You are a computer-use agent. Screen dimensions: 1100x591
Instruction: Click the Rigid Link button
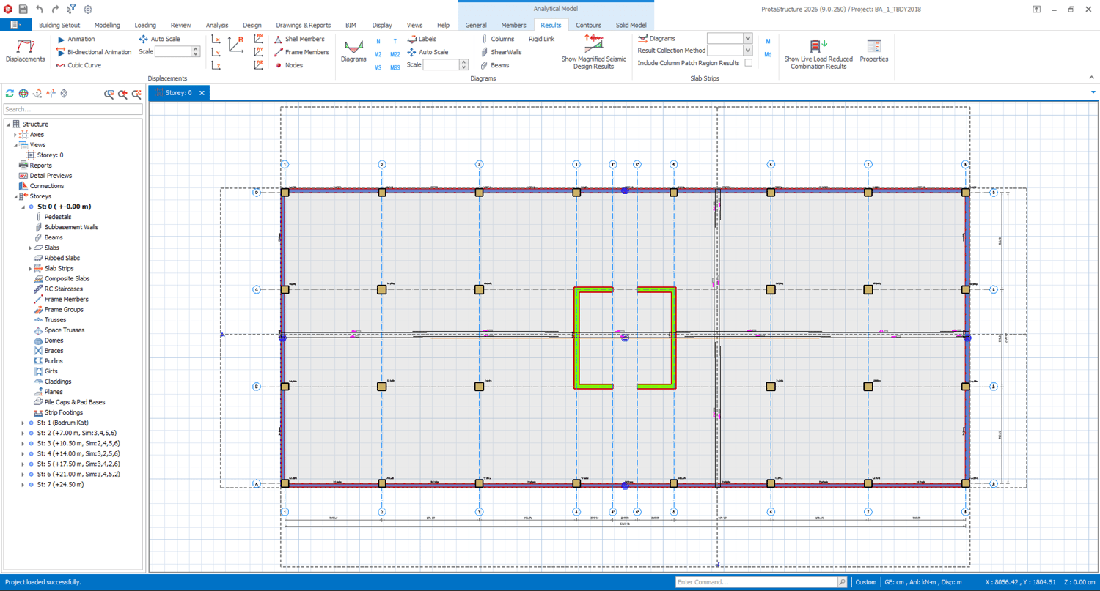pyautogui.click(x=541, y=39)
